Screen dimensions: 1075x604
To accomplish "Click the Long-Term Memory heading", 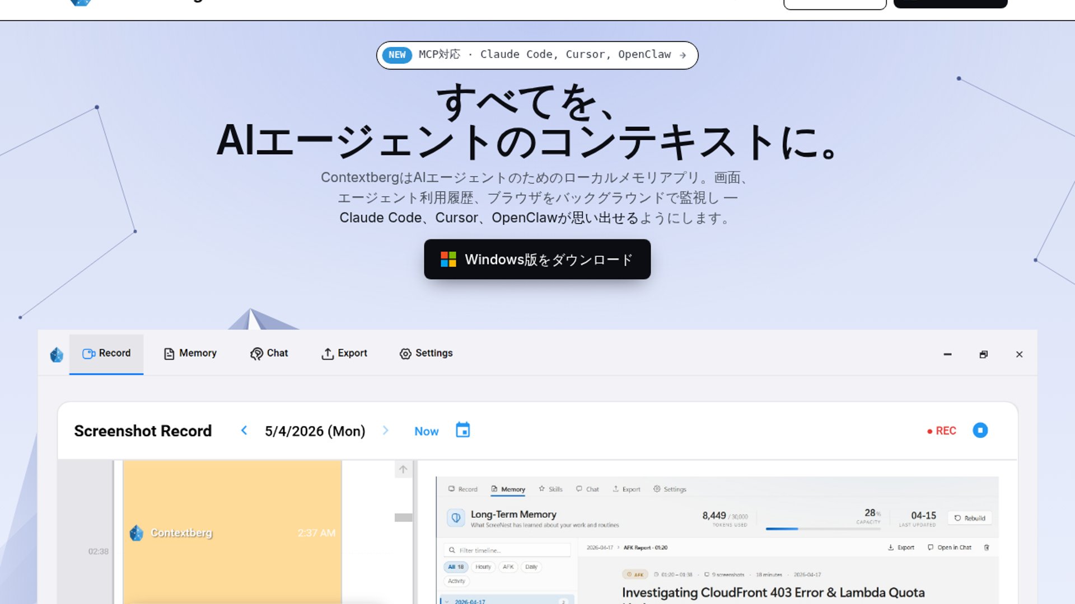I will [513, 515].
